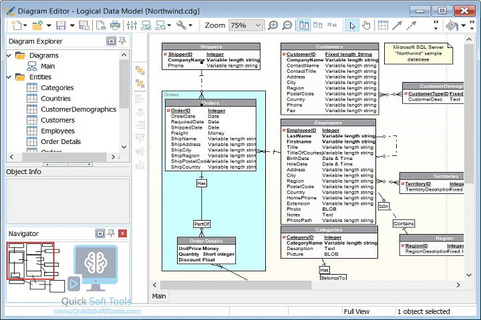Toggle the compact entity display mode
The image size is (481, 320).
tap(332, 25)
